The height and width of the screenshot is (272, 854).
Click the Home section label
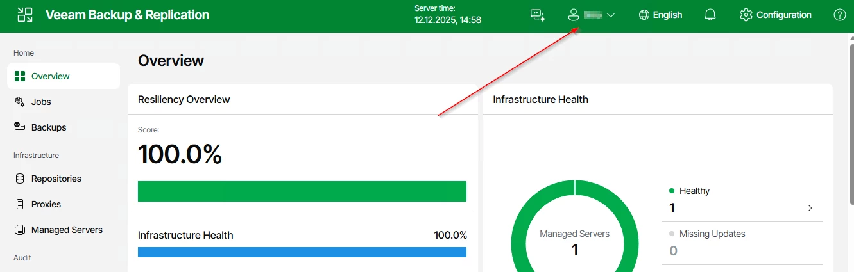[24, 53]
